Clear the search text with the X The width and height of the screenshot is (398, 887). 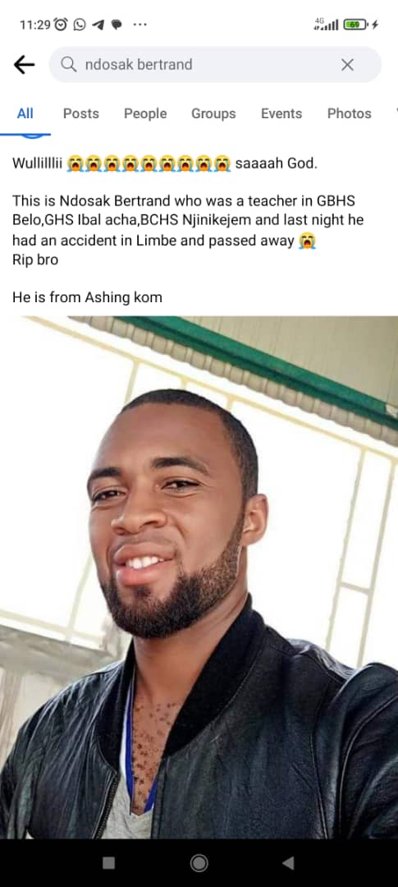pyautogui.click(x=347, y=65)
